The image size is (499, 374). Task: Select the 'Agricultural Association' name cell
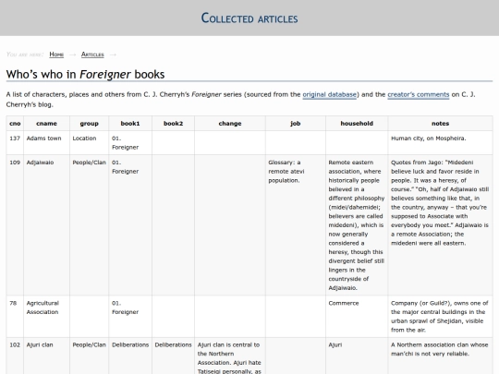coord(46,317)
